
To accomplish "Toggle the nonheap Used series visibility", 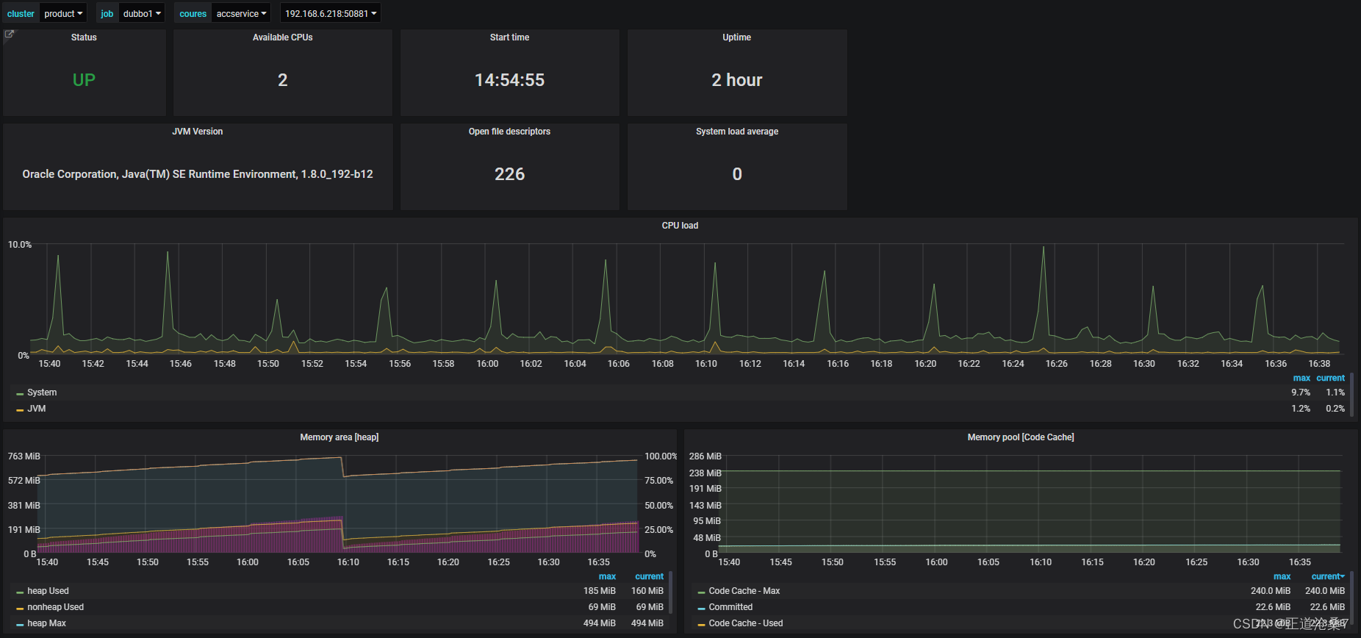I will pos(56,607).
